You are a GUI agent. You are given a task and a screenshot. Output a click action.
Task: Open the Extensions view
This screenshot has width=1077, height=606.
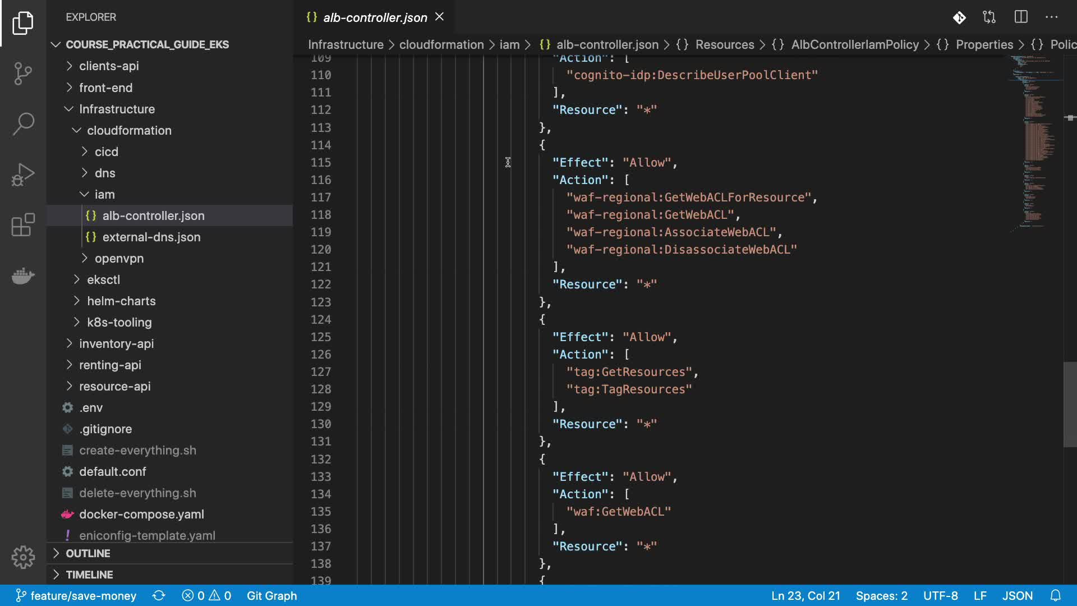pos(22,225)
